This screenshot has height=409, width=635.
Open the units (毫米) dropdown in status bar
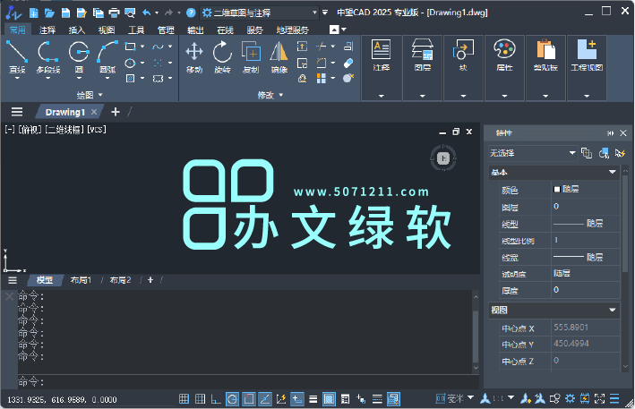(x=470, y=398)
